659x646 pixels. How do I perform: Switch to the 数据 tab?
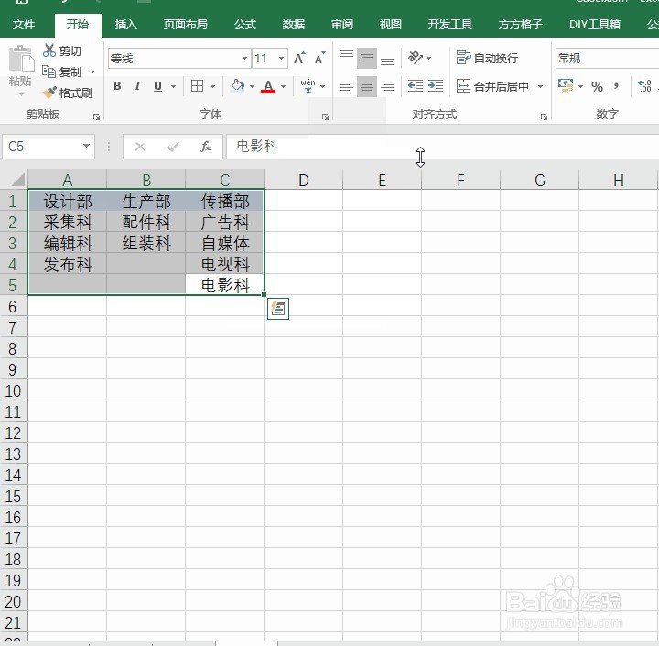click(294, 25)
